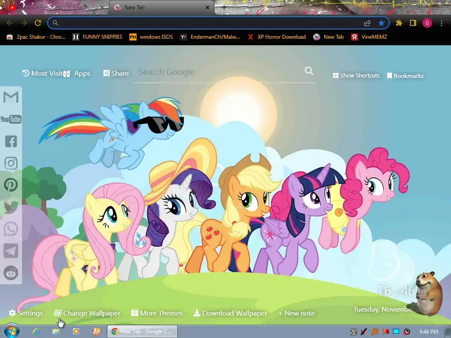Open YouTube from the left sidebar
The image size is (451, 338).
(x=11, y=119)
